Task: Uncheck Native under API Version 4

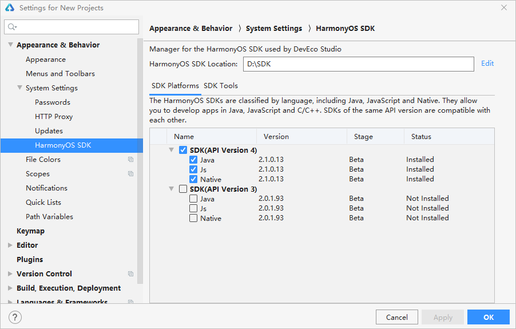Action: tap(193, 179)
